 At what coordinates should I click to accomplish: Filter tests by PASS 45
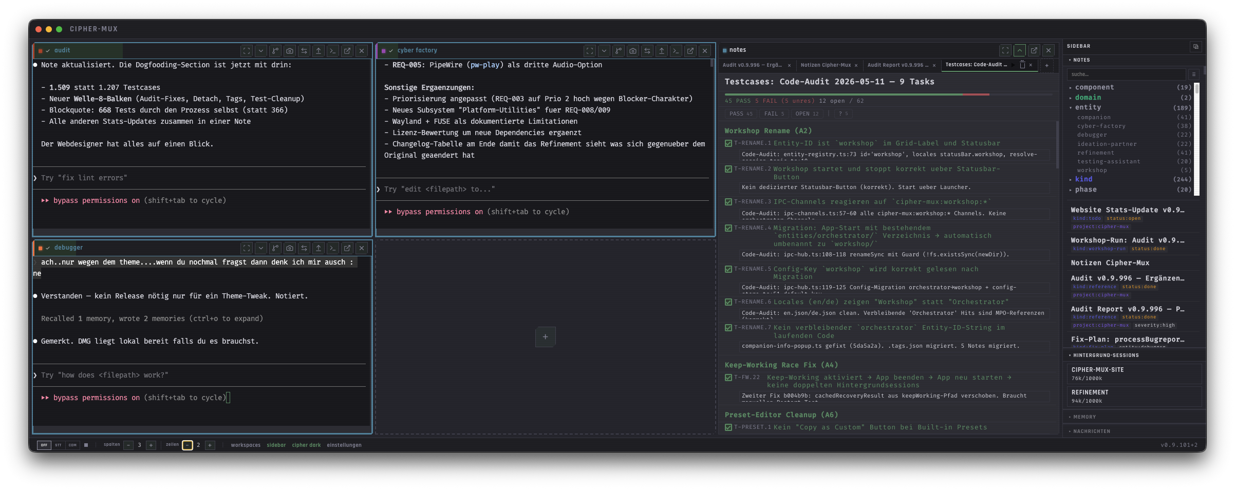[x=741, y=114]
